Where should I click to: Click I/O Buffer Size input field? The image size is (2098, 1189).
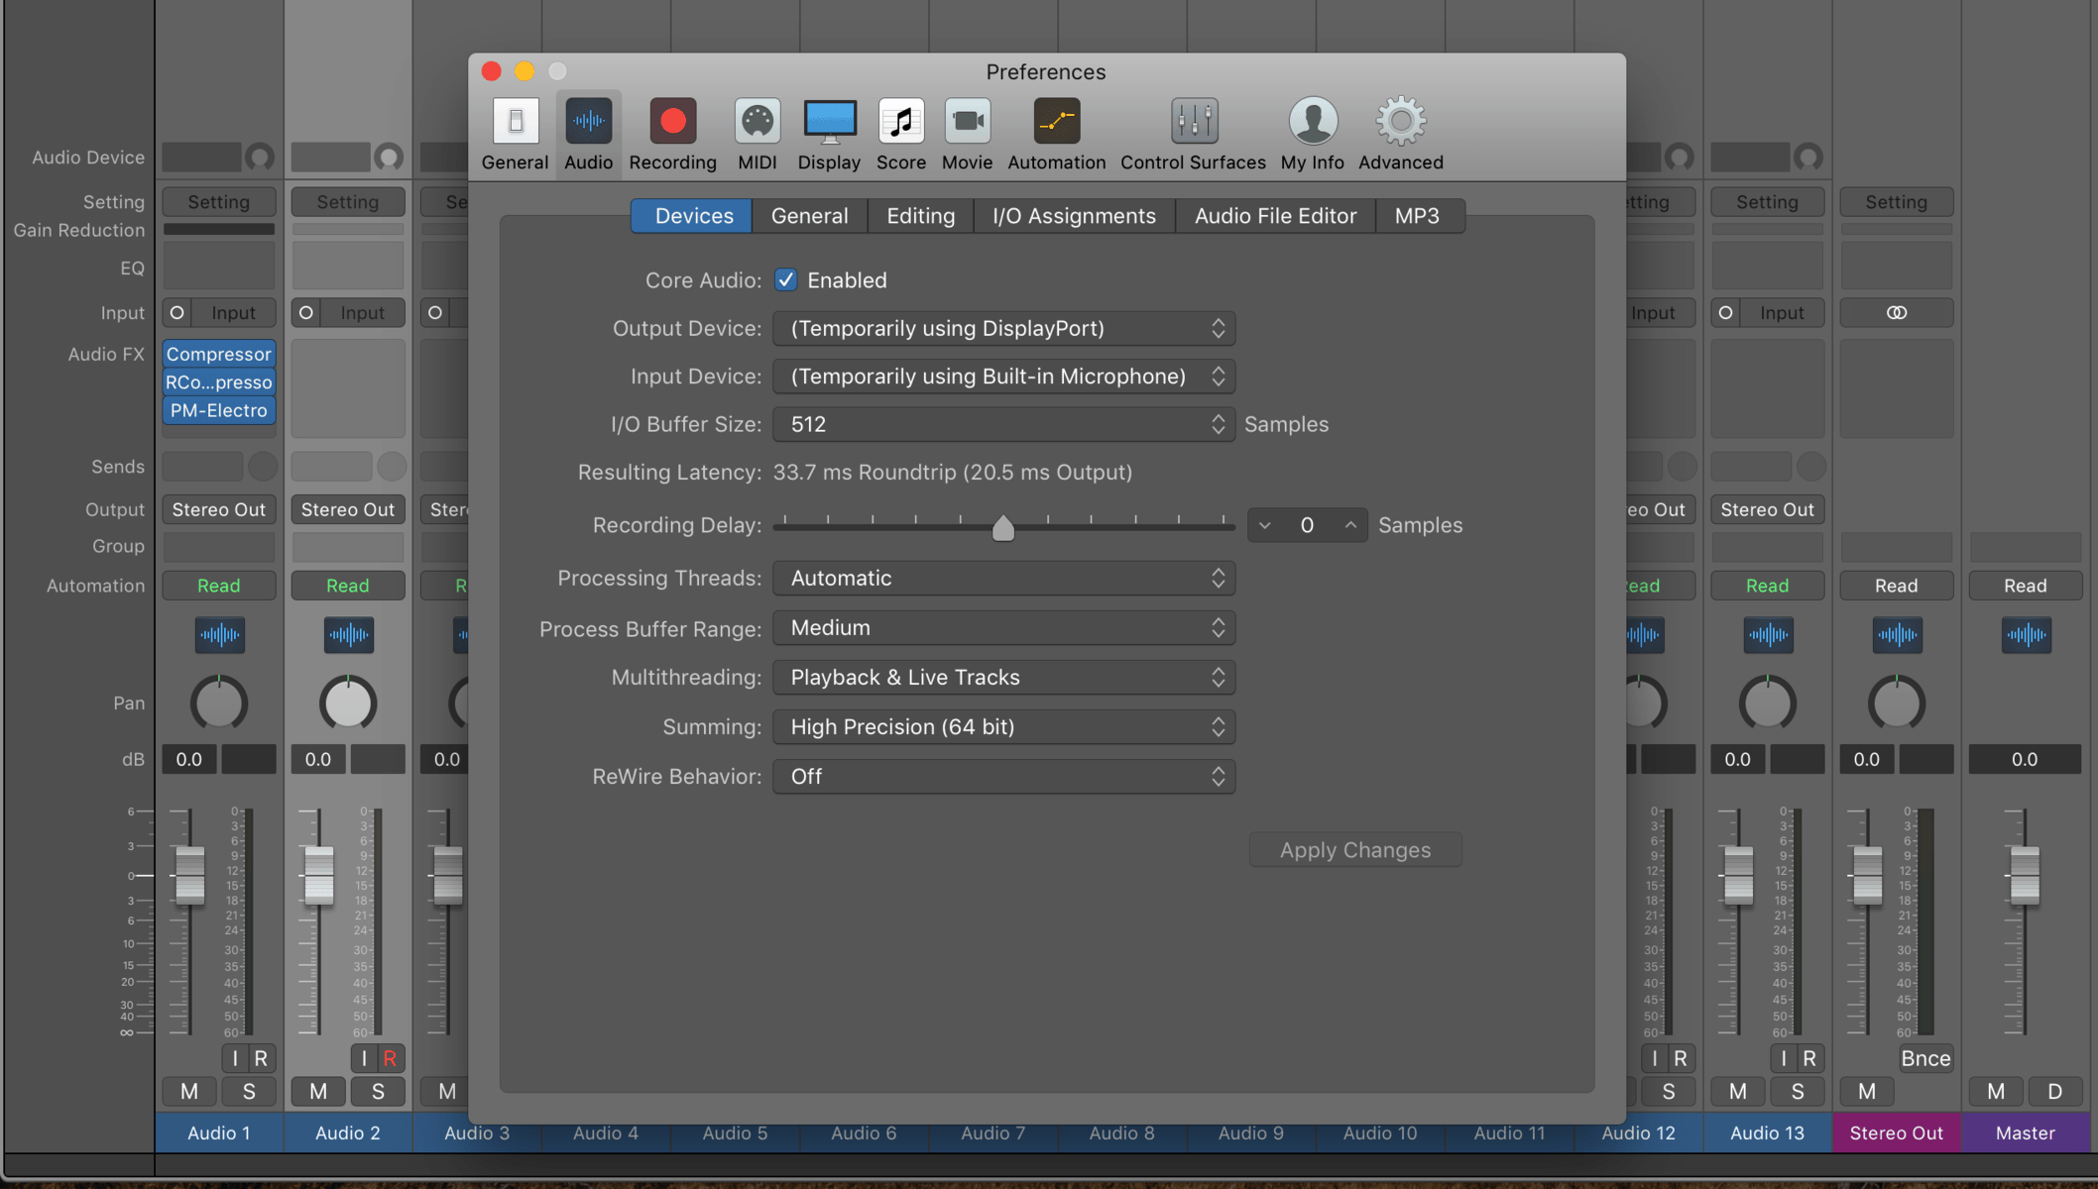[x=1002, y=423]
